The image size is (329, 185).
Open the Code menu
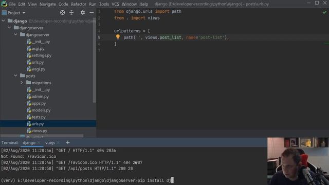63,4
